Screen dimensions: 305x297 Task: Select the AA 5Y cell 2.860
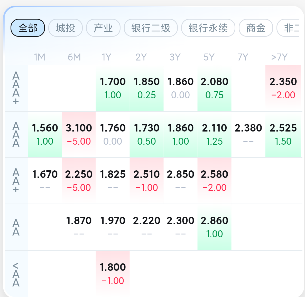point(214,227)
